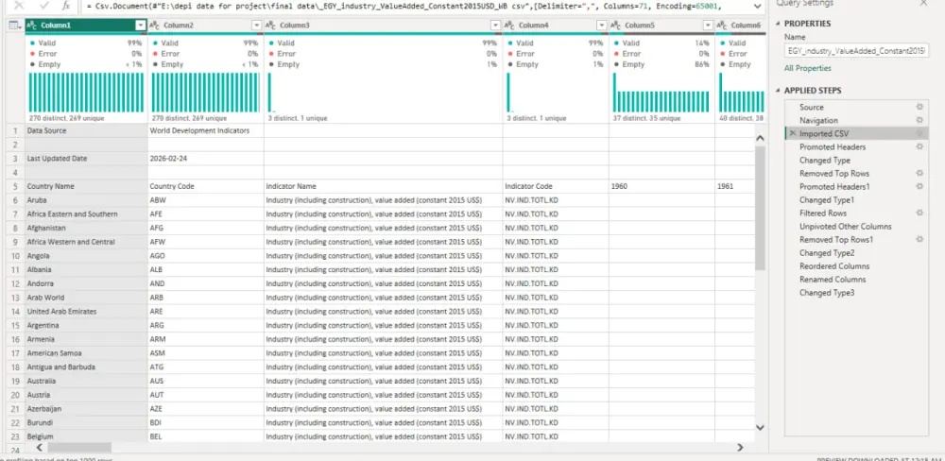This screenshot has width=945, height=461.
Task: Click the 'United Arab Emirates' cell
Action: (x=86, y=312)
